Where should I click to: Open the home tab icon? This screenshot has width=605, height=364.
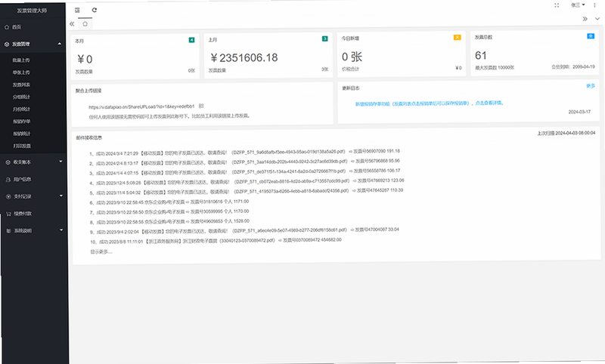[85, 24]
